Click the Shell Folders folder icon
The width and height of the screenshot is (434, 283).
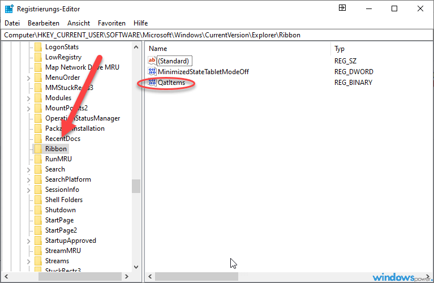point(38,200)
